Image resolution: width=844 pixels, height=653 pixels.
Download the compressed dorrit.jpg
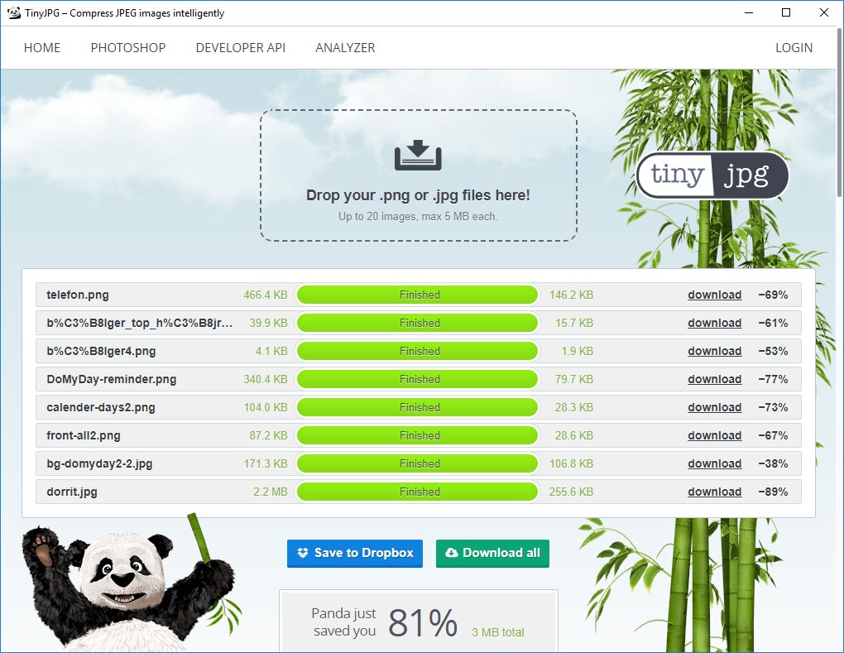coord(714,492)
